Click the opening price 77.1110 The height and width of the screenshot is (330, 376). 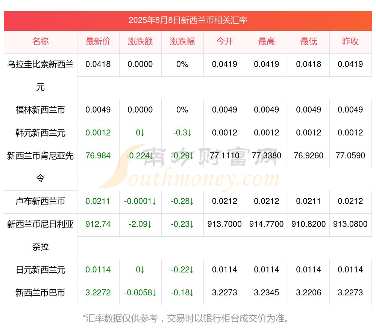click(224, 155)
